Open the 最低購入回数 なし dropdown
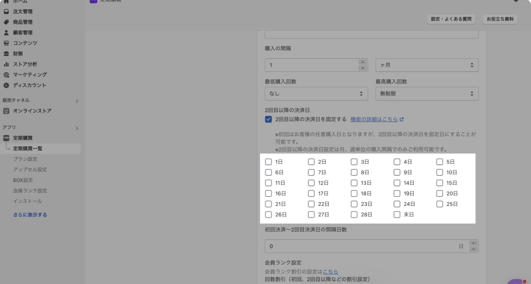The height and width of the screenshot is (284, 531). tap(316, 94)
